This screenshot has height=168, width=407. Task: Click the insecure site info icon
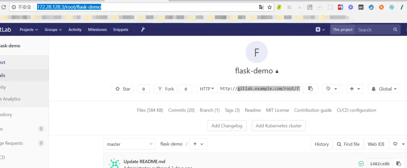[13, 7]
